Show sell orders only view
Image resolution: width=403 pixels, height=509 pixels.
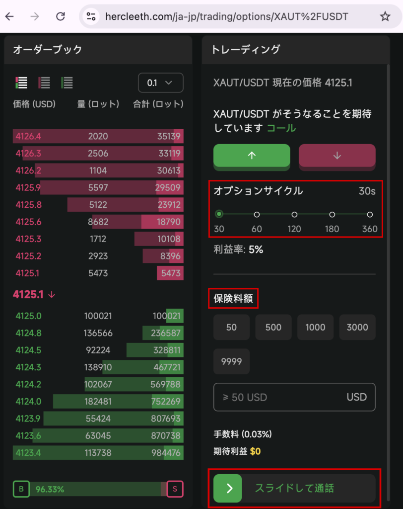[44, 83]
